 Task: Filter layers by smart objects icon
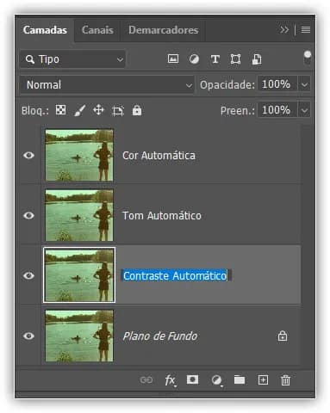pyautogui.click(x=257, y=59)
